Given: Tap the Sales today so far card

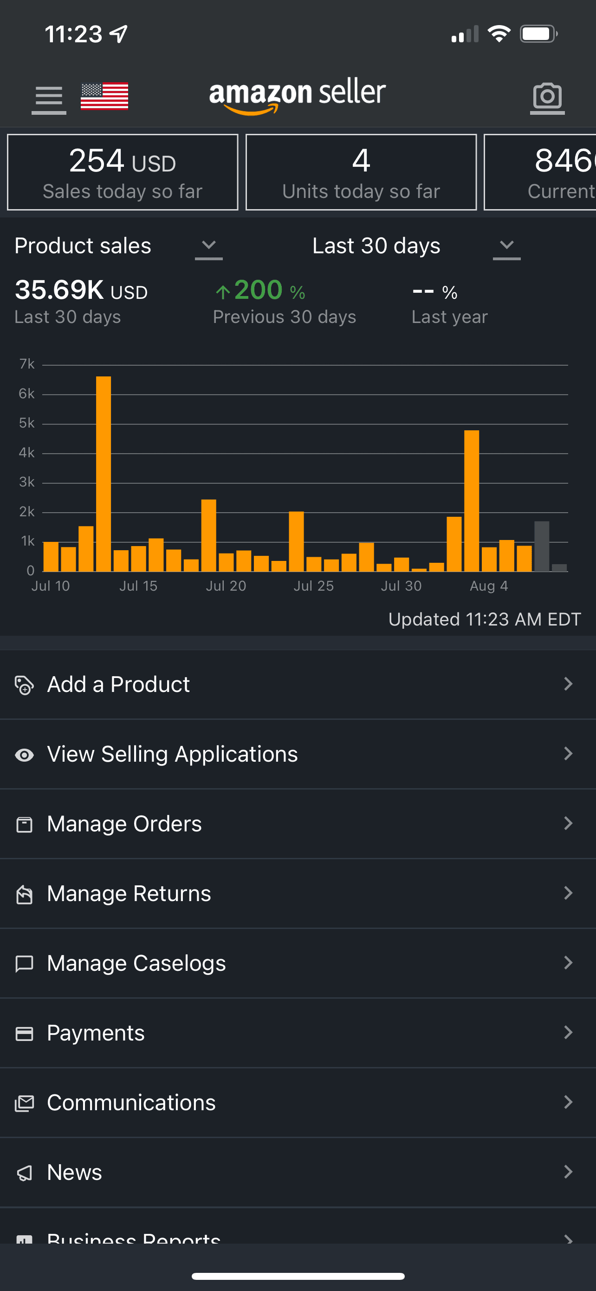Looking at the screenshot, I should coord(123,172).
